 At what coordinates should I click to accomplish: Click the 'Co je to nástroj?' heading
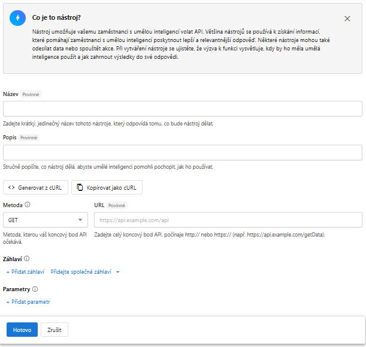58,18
